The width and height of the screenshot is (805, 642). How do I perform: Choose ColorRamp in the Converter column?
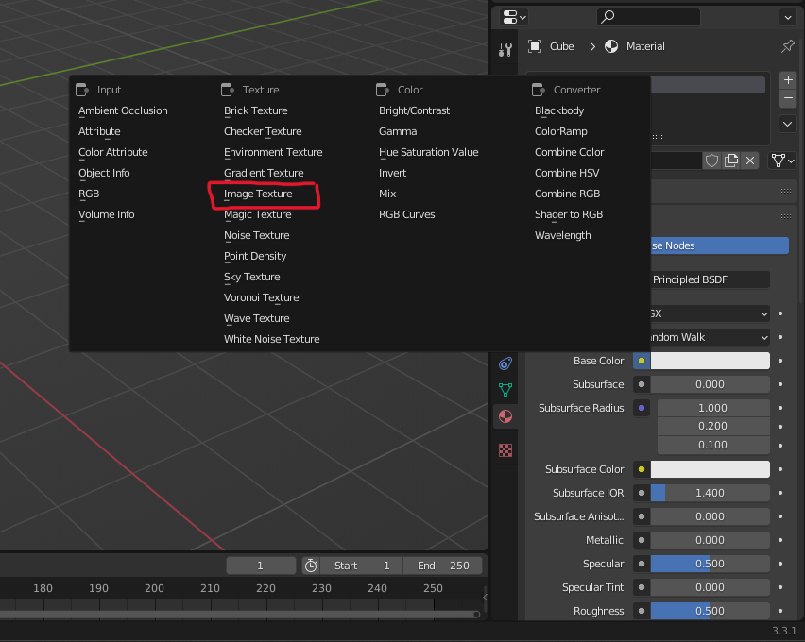pos(560,131)
